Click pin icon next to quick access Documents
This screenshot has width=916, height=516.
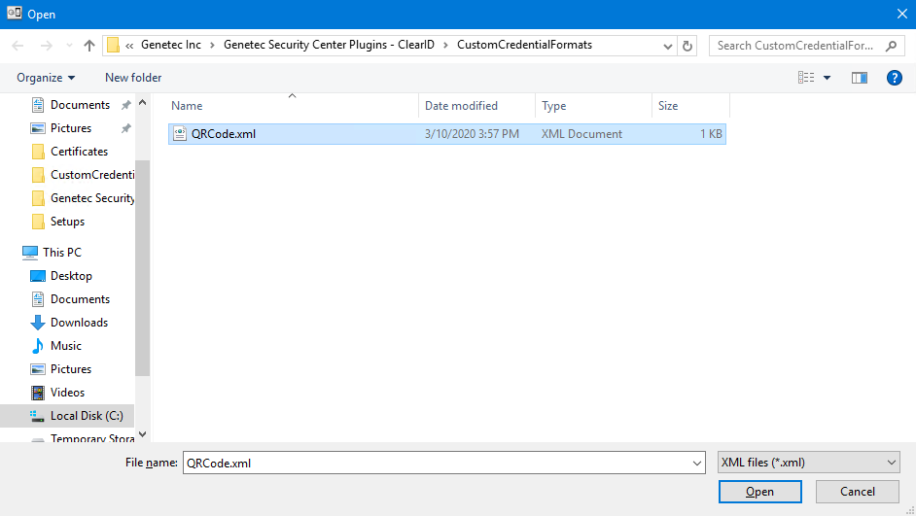point(125,105)
